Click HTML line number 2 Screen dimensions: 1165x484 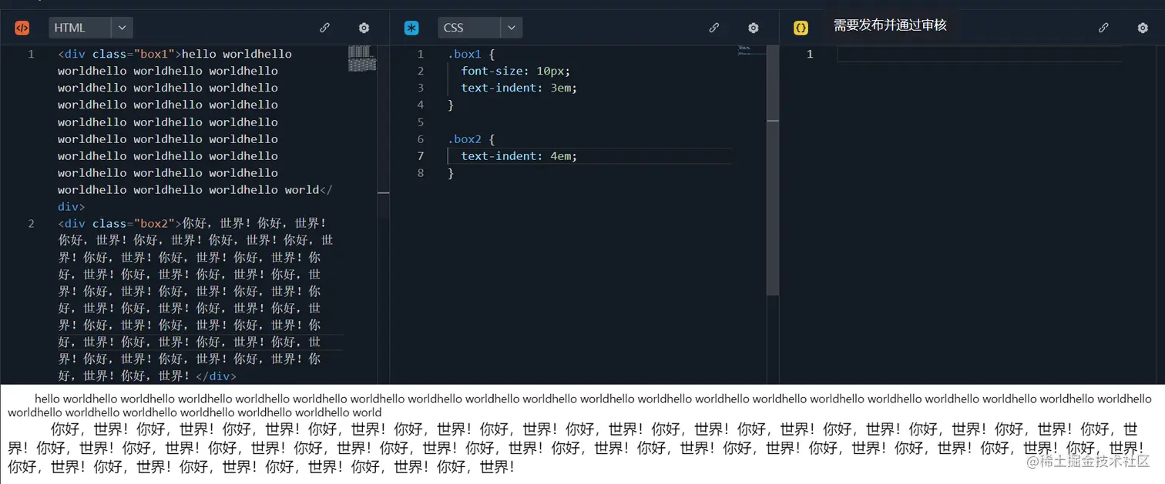[31, 224]
